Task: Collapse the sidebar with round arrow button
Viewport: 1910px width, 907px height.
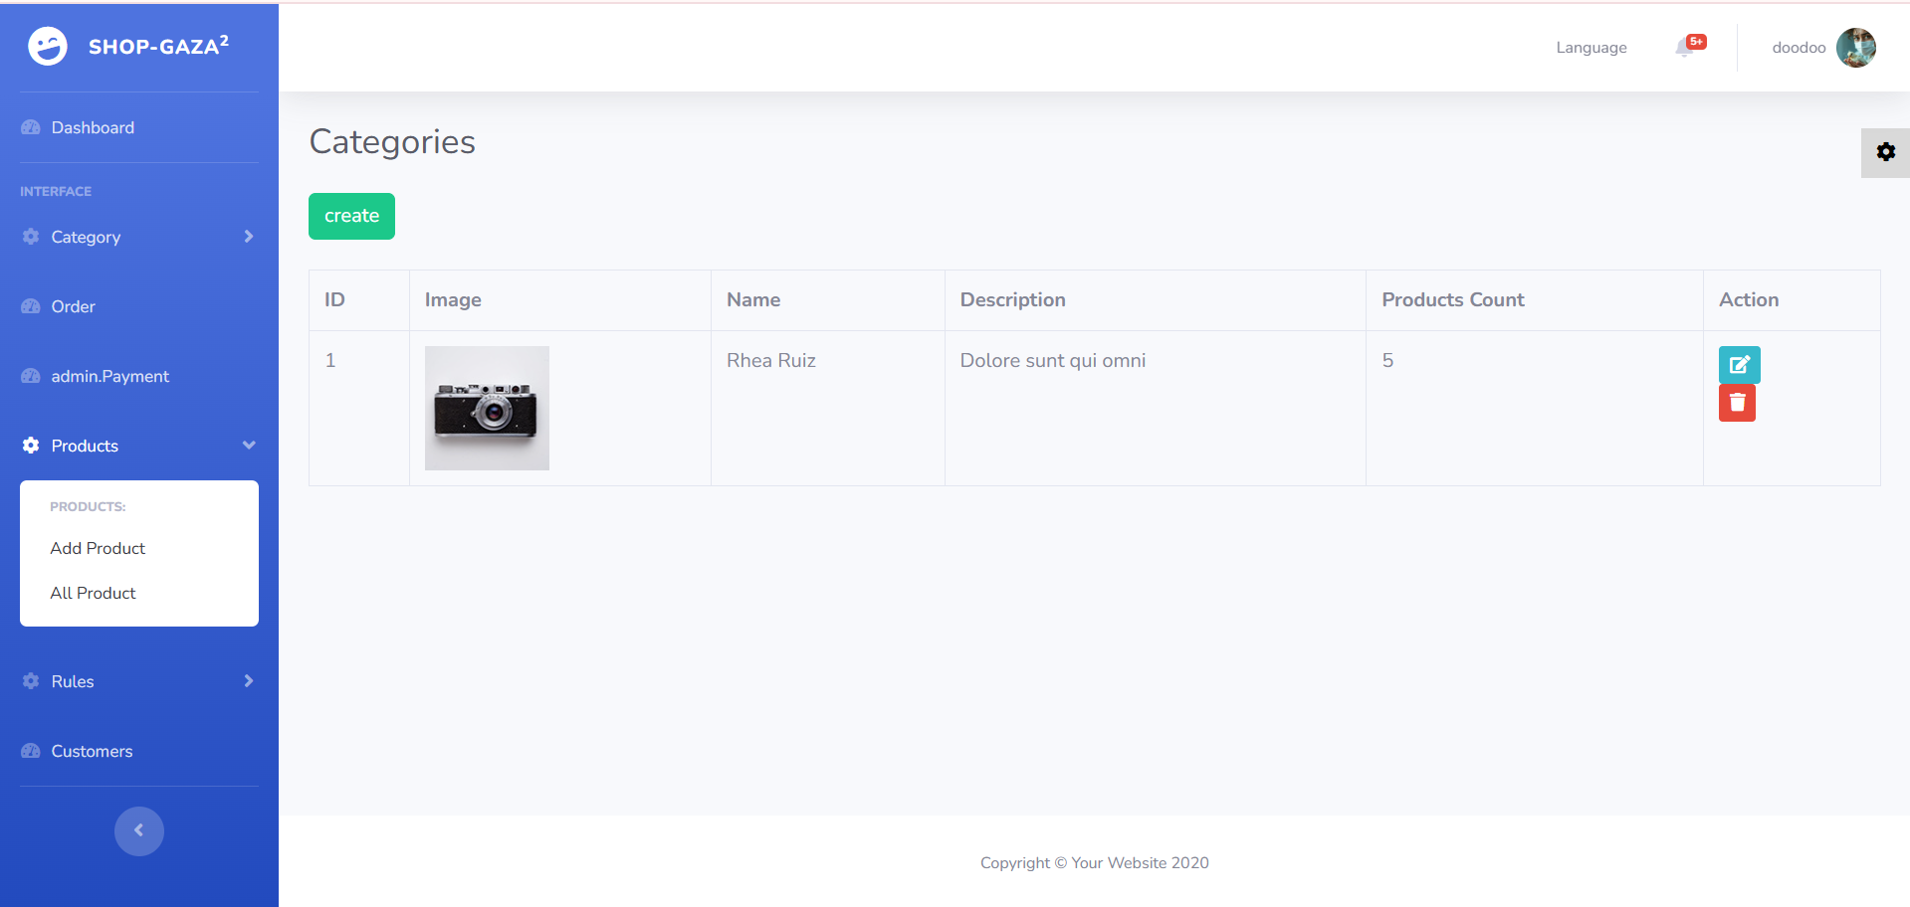Action: click(139, 831)
